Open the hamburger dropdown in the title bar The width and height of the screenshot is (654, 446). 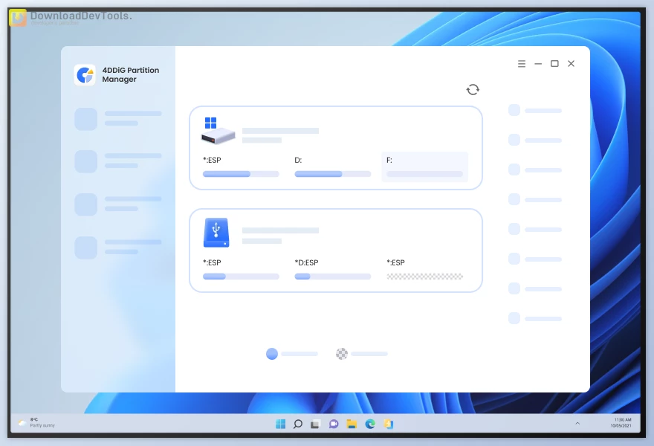(x=522, y=64)
